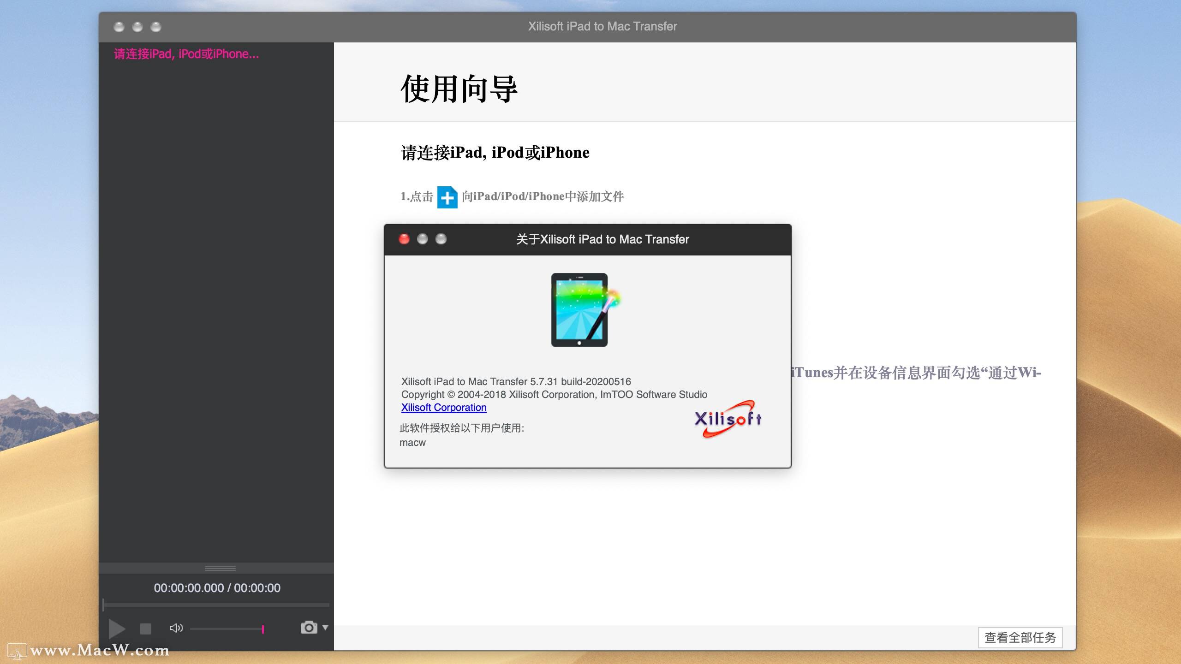Click the registered user name macw
1181x664 pixels.
[412, 443]
